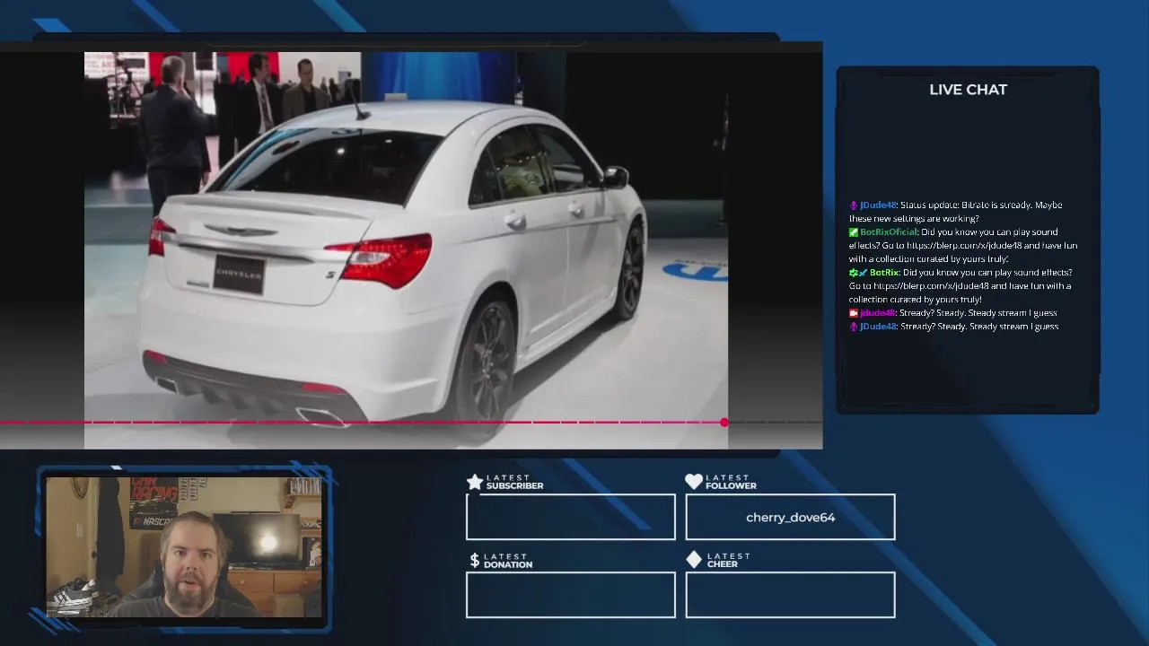Screen dimensions: 1149x646
Task: Click the empty Latest Cheer box
Action: [x=790, y=595]
